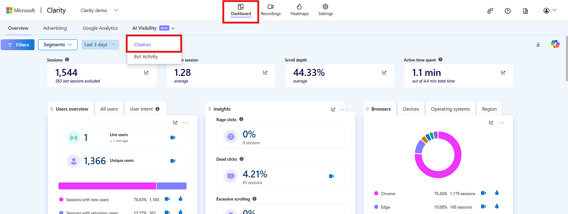Open the Recordings section
This screenshot has height=214, width=568.
271,10
